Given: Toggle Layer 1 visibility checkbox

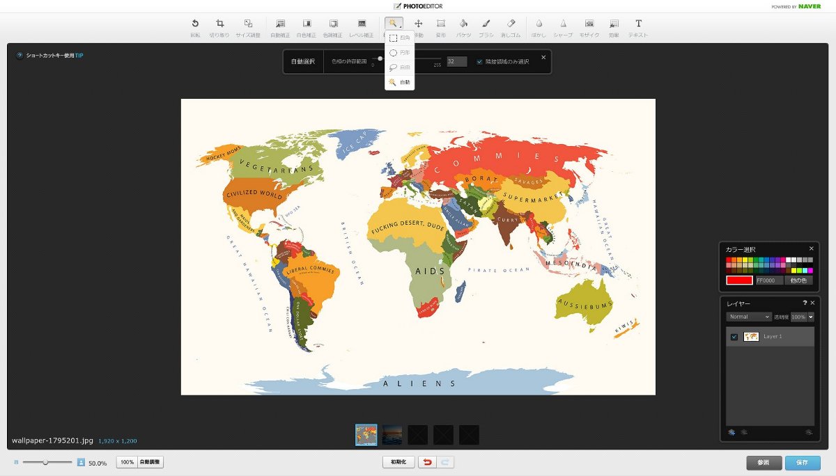Looking at the screenshot, I should 734,337.
